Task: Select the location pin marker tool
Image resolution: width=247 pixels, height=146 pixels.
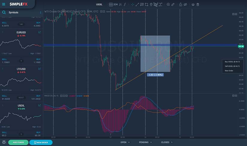Action: (x=151, y=4)
